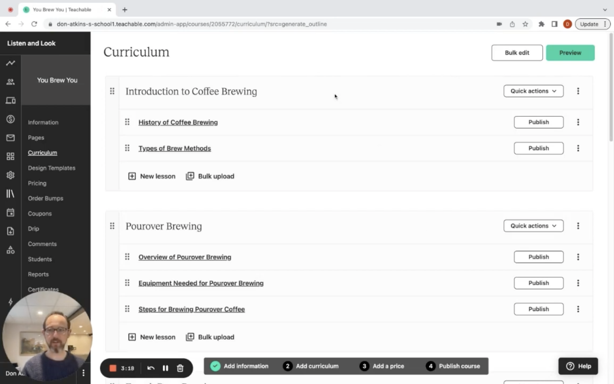Click the analytics/charts icon in sidebar
This screenshot has height=384, width=614.
click(x=10, y=62)
